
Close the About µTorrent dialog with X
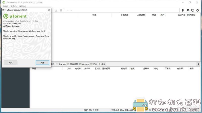point(49,10)
